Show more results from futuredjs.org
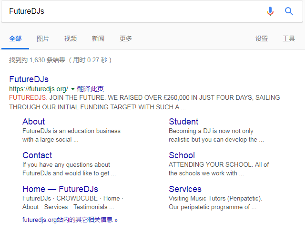Viewport: 305px width, 230px height. (70, 220)
